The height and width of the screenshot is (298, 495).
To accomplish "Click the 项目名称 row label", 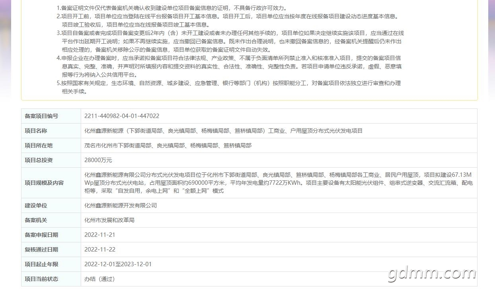I will 36,131.
